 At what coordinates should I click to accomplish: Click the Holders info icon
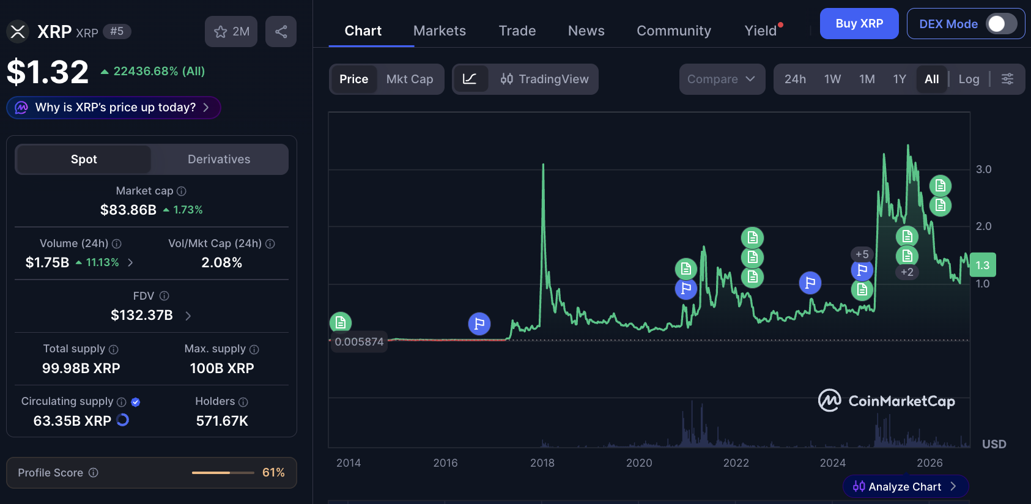(243, 402)
